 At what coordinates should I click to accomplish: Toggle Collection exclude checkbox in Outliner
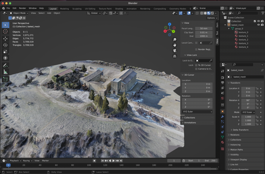pos(255,21)
